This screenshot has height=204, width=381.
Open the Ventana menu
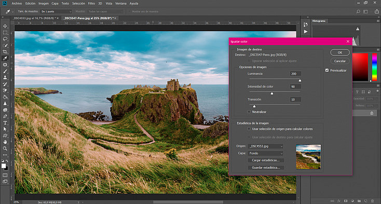121,4
